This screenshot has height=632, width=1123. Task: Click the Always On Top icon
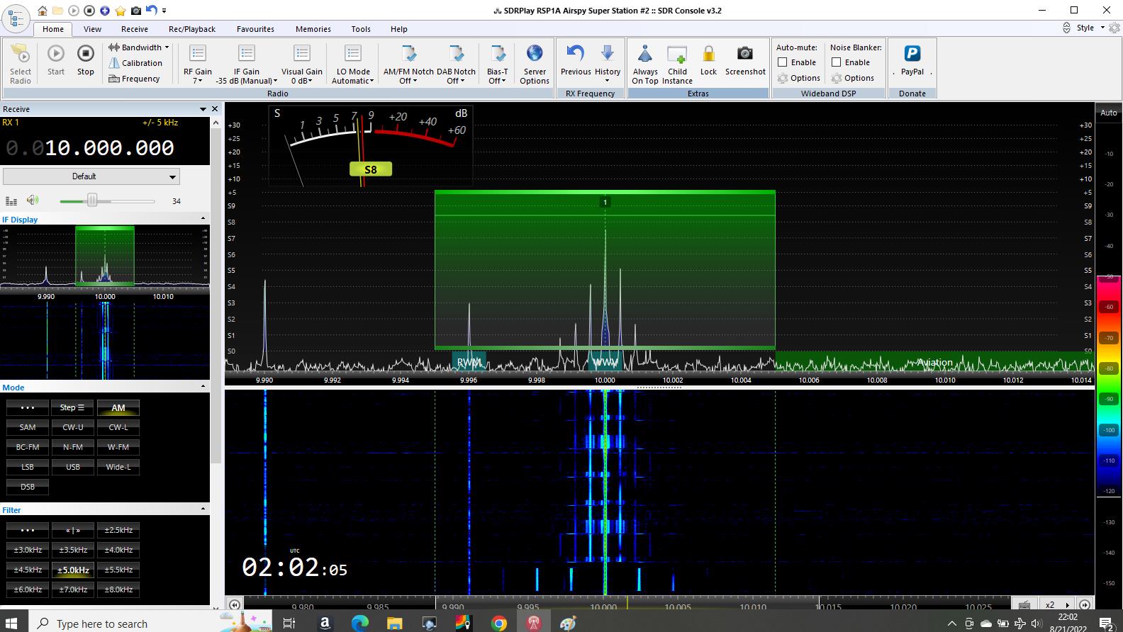coord(644,55)
